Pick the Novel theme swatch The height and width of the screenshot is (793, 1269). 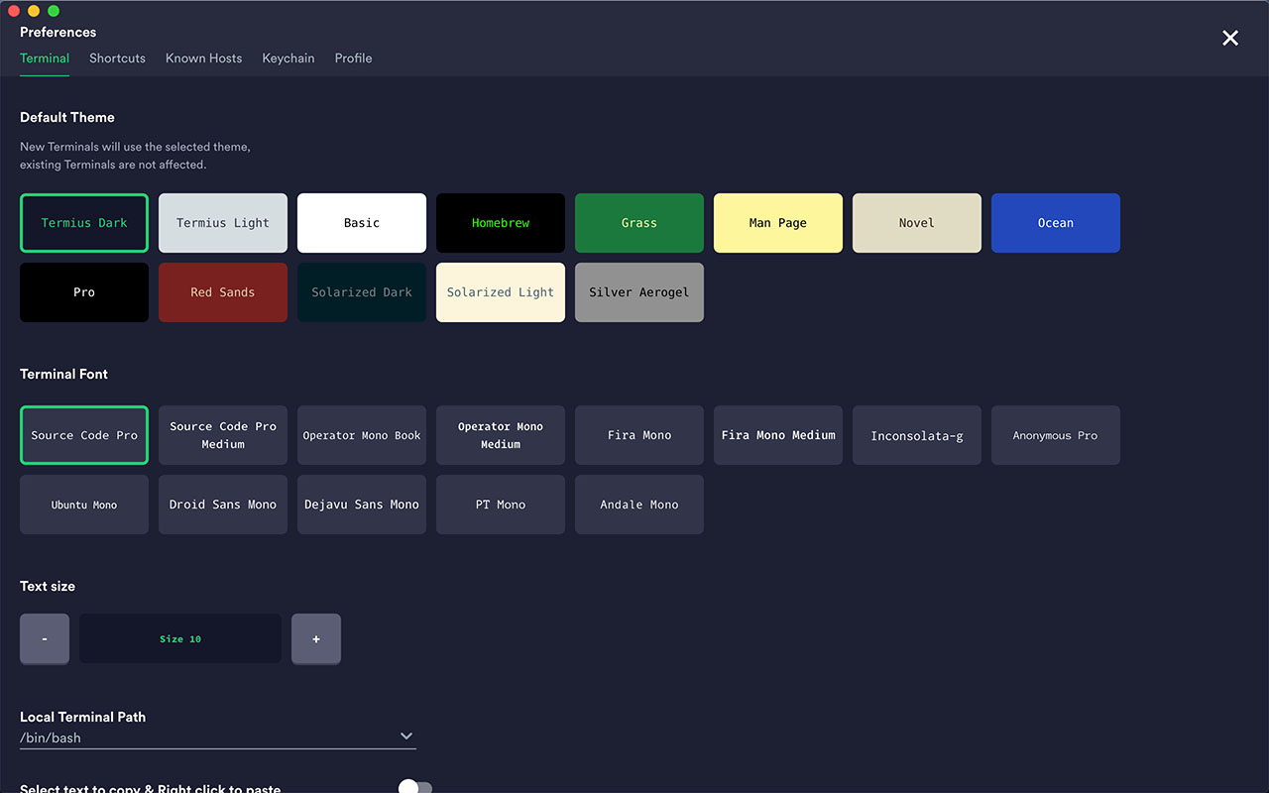pos(917,223)
